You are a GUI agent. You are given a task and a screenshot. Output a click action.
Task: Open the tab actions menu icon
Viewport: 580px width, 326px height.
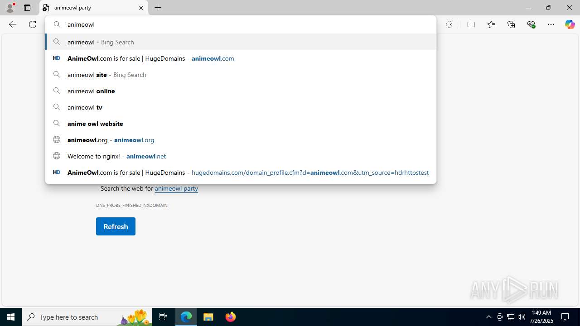pos(27,8)
